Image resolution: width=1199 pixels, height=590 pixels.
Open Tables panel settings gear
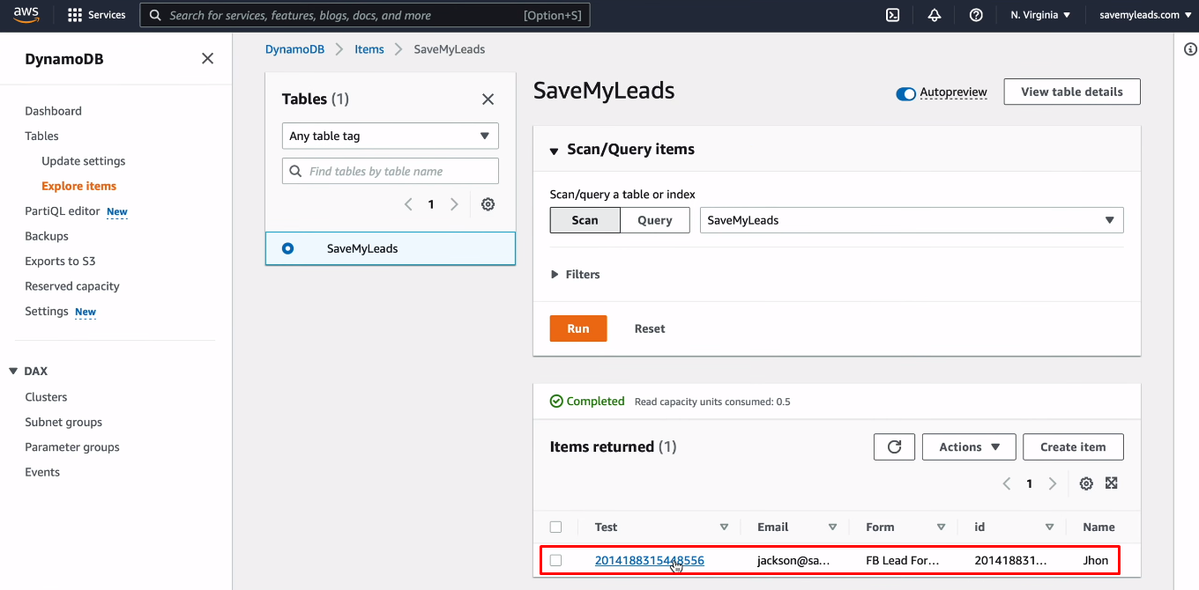click(488, 204)
